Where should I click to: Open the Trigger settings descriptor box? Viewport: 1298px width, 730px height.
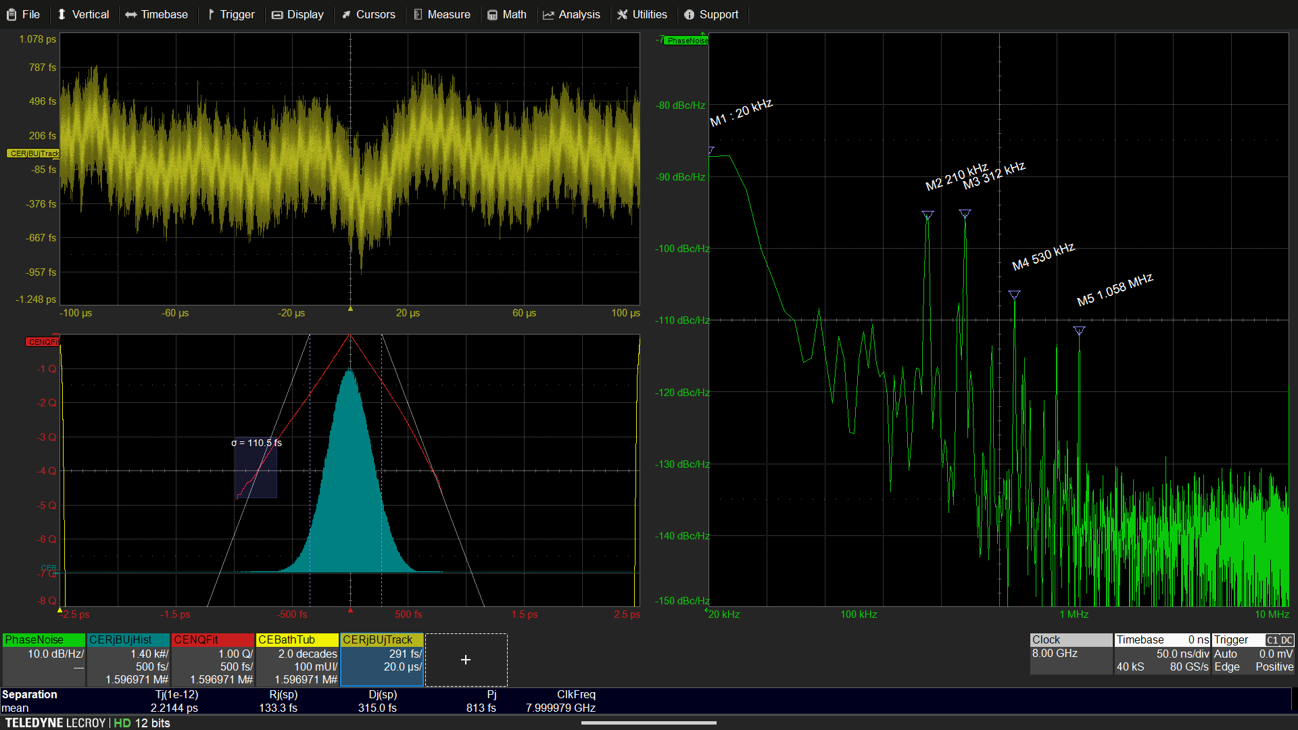(1253, 654)
